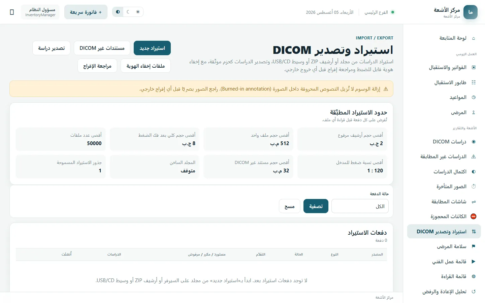
Task: Click the IMPORT / EXPORT breadcrumb label
Action: click(375, 38)
